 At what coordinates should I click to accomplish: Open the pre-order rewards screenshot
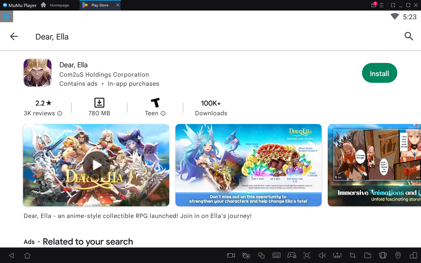click(249, 165)
